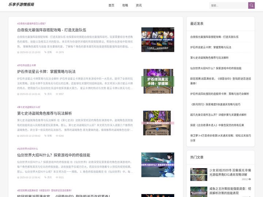
Task: Open article title 仙剑世界大招叫什么 in main list
Action: (54, 155)
